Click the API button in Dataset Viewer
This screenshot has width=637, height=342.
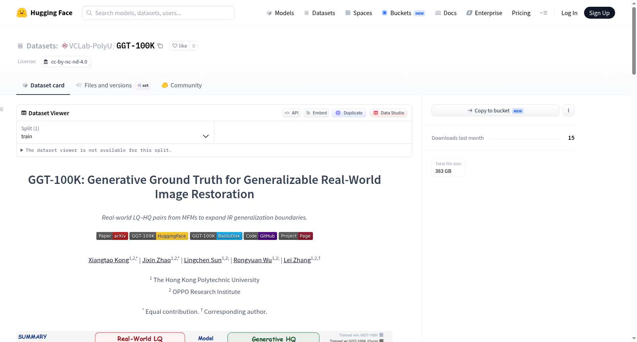click(291, 113)
